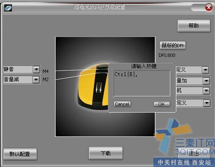Screen dimensions: 215x167
Task: Click inside the hotkey input box
Action: click(x=142, y=83)
